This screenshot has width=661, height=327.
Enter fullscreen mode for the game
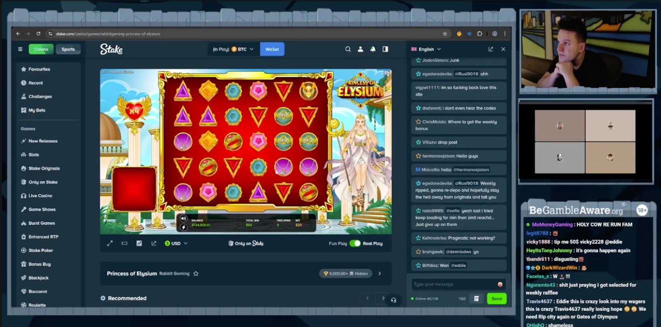tap(110, 244)
